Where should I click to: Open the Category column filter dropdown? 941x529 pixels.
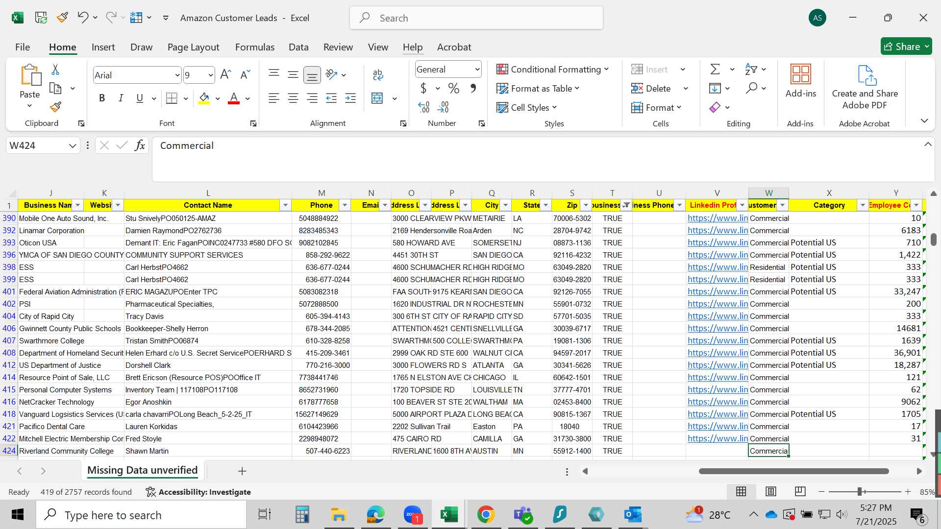click(x=863, y=205)
